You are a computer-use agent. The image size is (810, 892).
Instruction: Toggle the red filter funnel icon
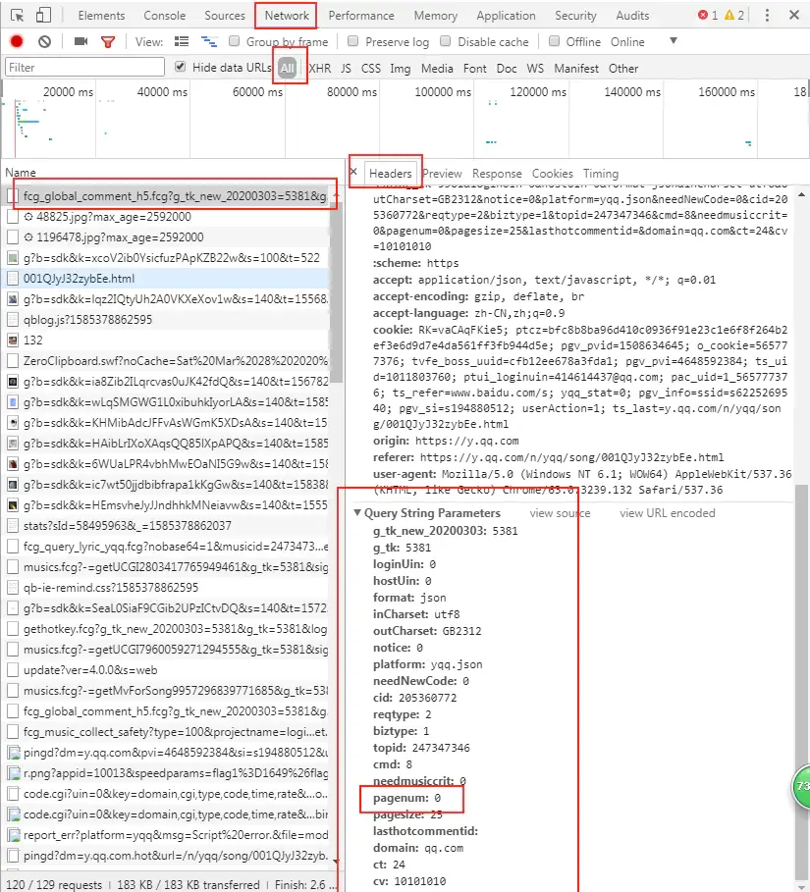coord(108,41)
